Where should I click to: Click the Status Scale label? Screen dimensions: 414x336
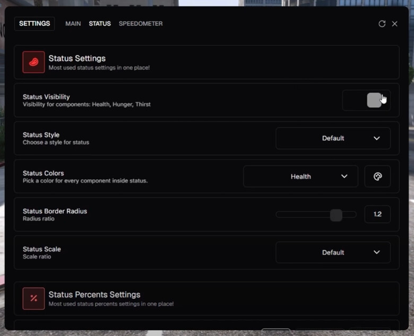42,249
